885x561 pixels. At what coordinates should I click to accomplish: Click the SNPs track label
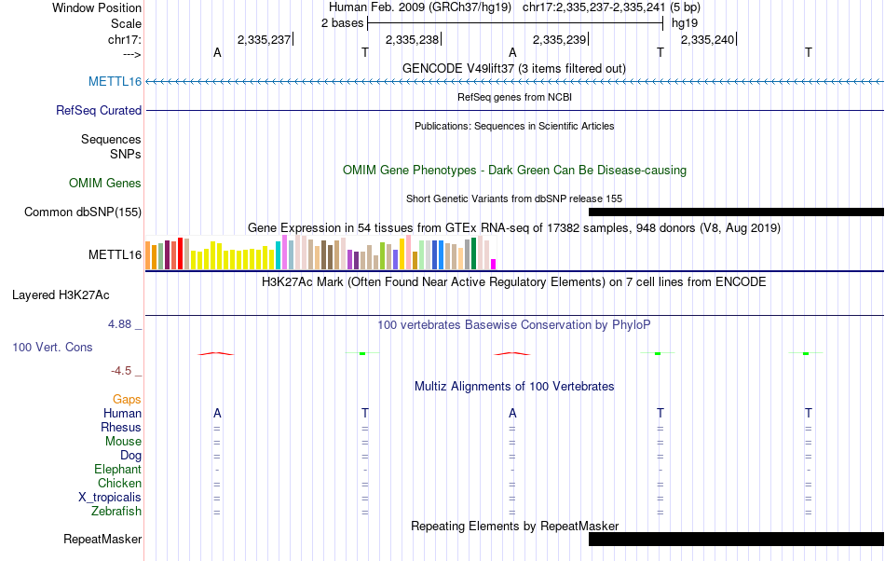(126, 154)
